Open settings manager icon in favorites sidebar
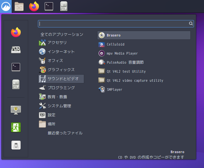The height and width of the screenshot is (168, 204). 16,50
